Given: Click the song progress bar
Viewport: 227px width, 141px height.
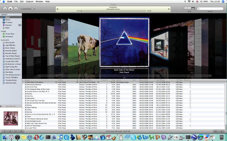Looking at the screenshot, I should pos(113,11).
